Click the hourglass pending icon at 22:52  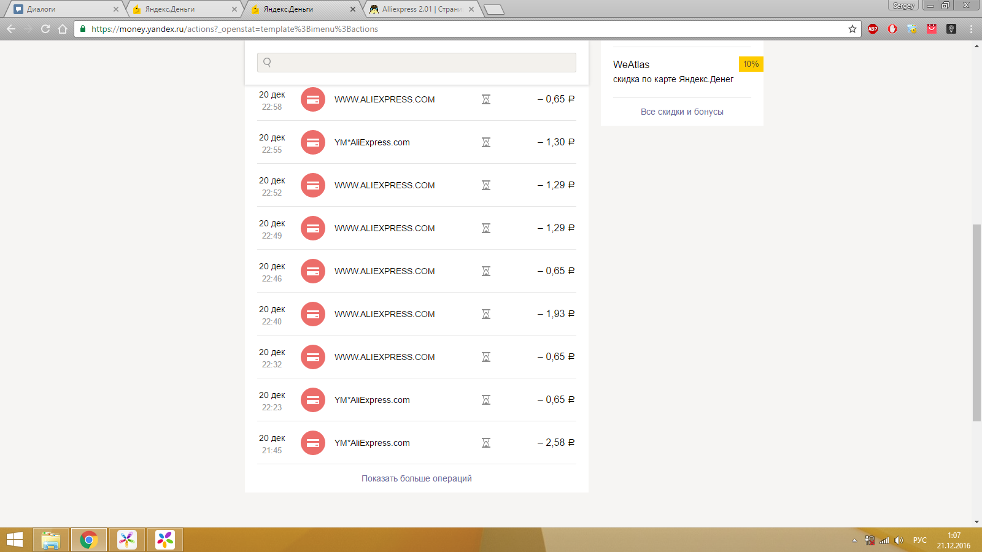486,185
